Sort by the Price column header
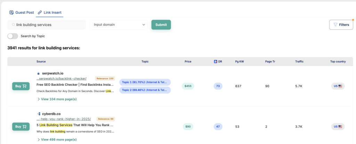 click(x=188, y=61)
